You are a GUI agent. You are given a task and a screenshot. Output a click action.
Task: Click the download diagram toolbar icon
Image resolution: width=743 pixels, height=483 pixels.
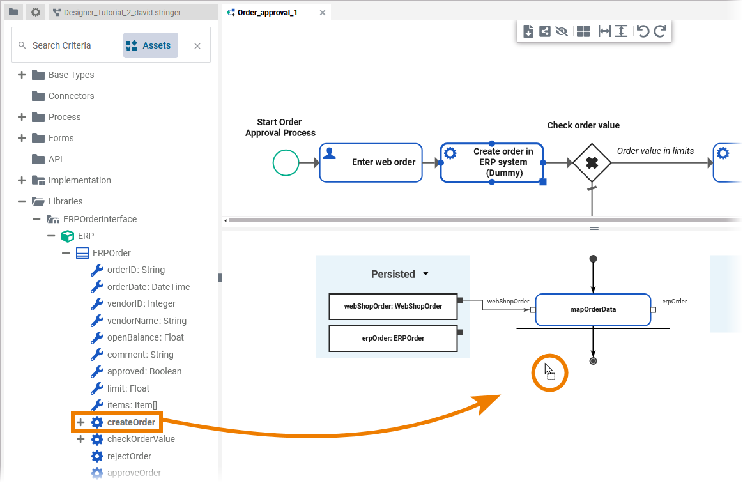point(528,31)
